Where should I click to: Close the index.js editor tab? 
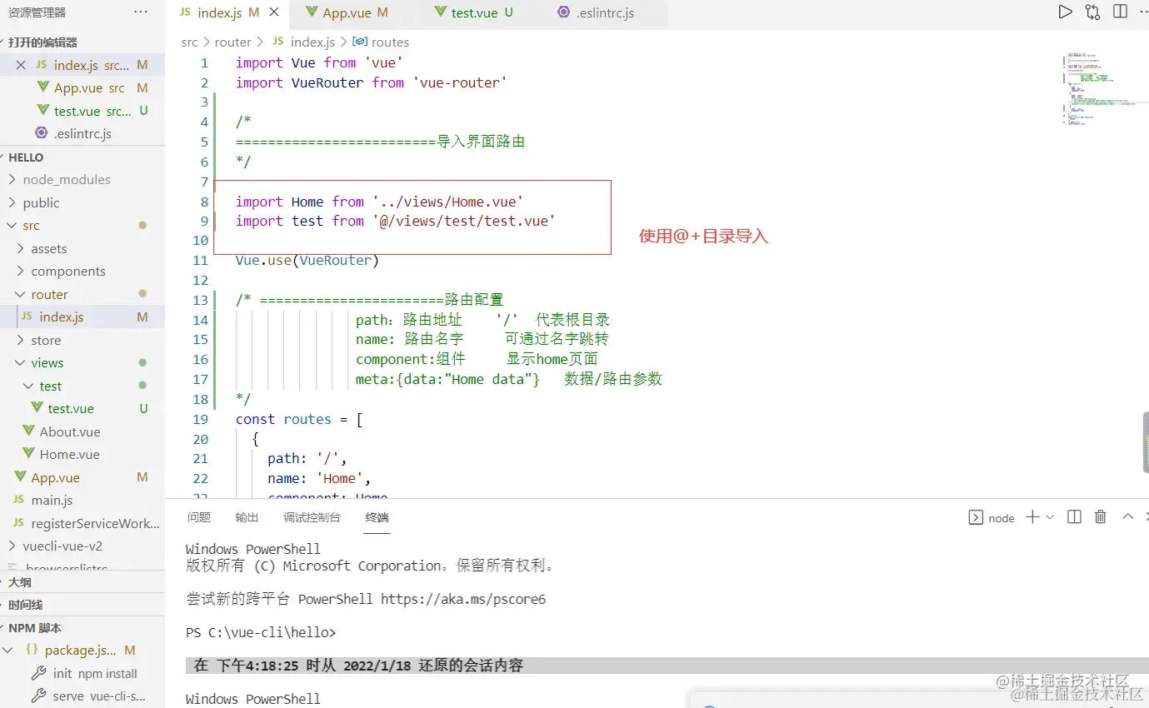coord(274,12)
